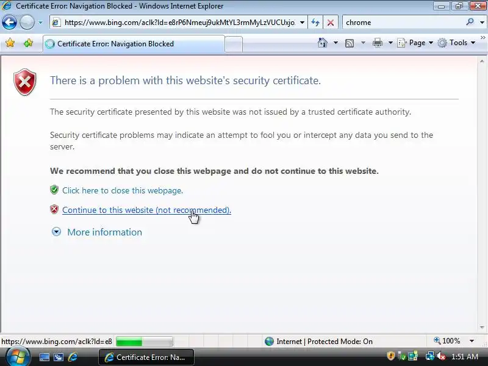
Task: Click Switch between windows quick launch icon
Action: [x=59, y=357]
